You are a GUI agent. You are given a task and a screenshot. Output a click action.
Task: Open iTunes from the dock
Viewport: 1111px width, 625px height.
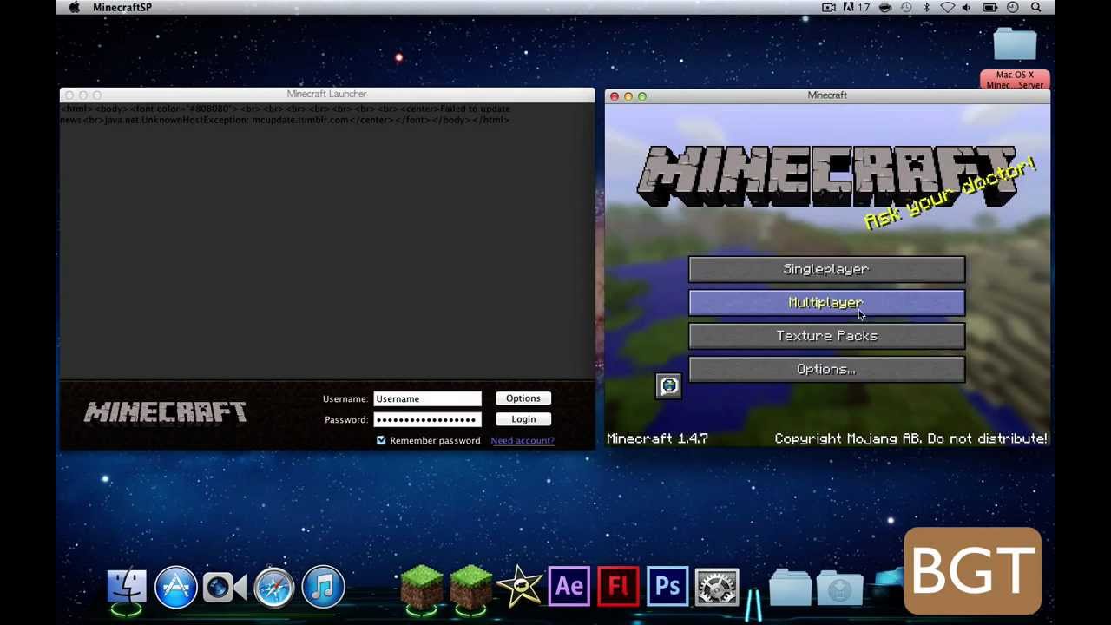click(x=323, y=587)
